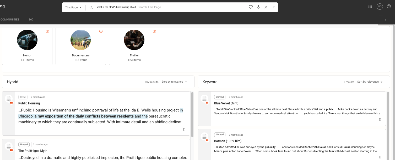Toggle Unread badge on The Pruitt-Igoe Myth

coord(24,145)
